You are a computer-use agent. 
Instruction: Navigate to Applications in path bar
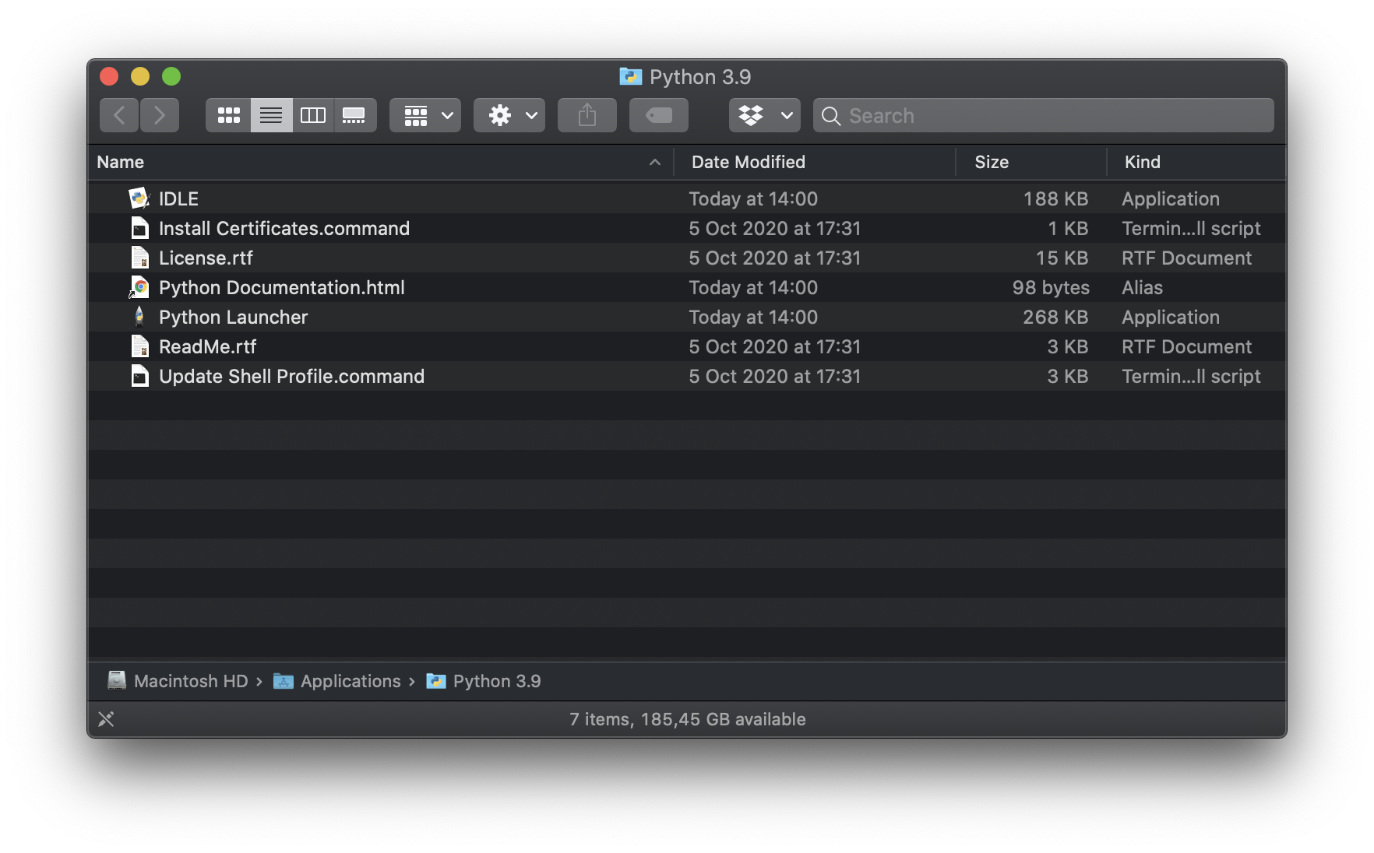pyautogui.click(x=350, y=681)
